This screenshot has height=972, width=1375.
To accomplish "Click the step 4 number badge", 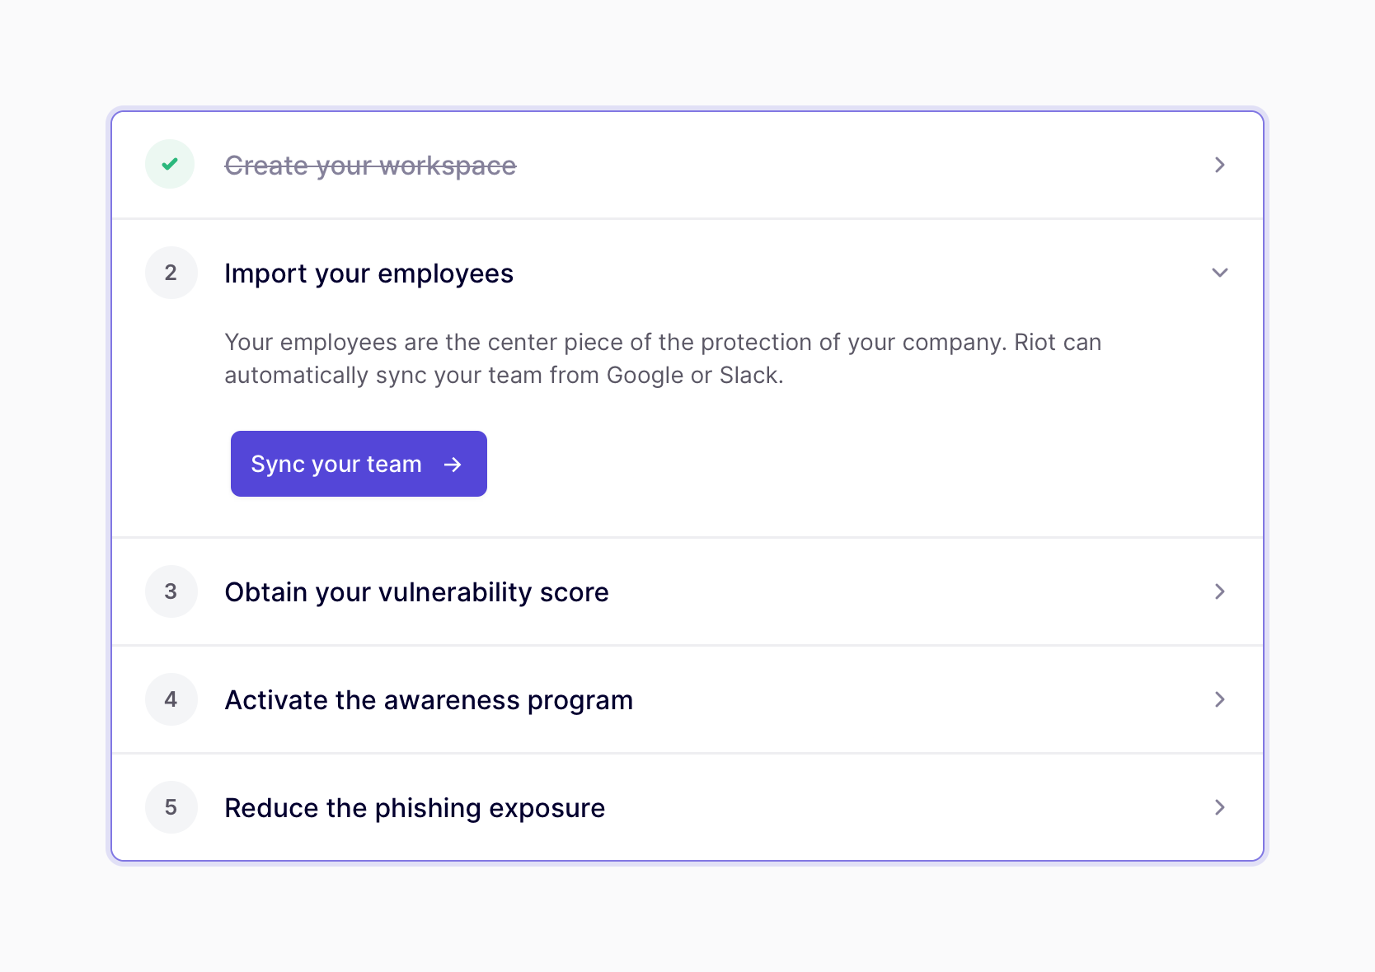I will tap(171, 699).
